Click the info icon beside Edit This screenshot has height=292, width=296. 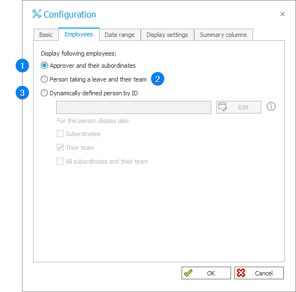(x=271, y=106)
